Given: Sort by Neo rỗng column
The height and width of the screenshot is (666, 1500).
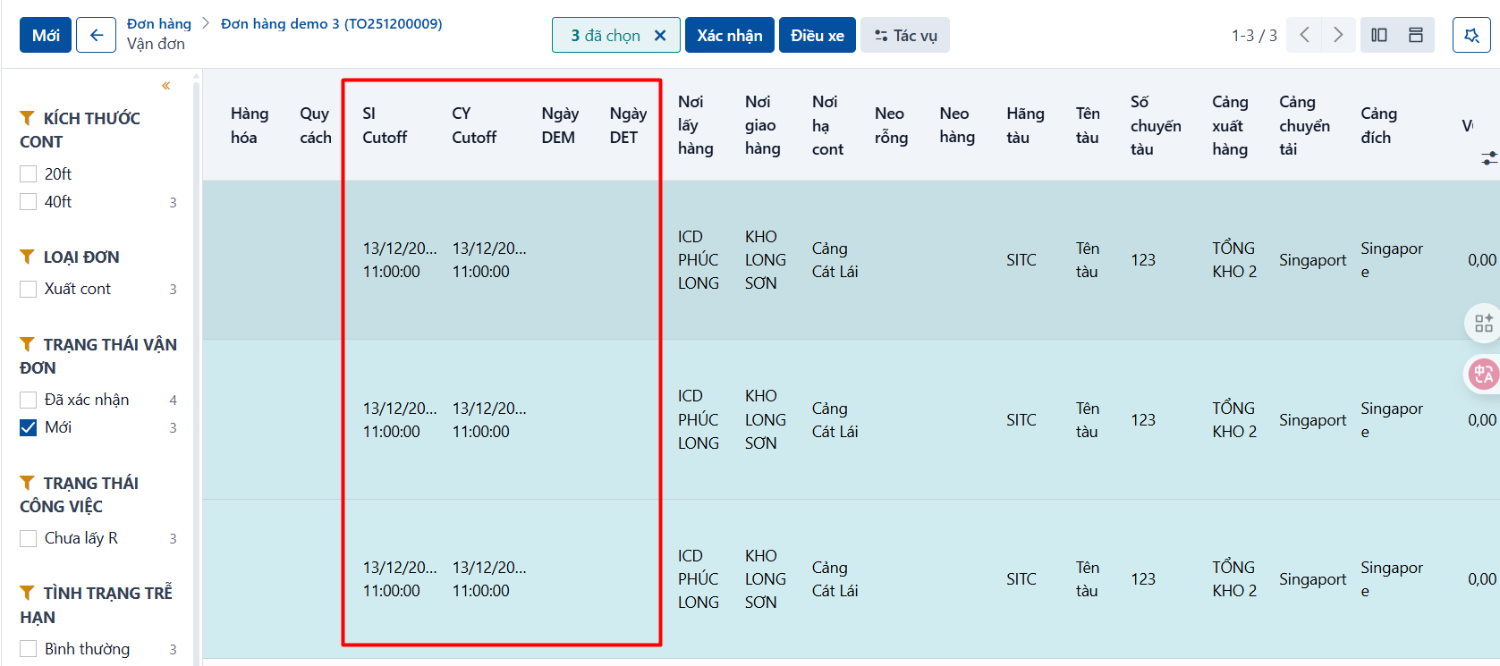Looking at the screenshot, I should coord(891,125).
